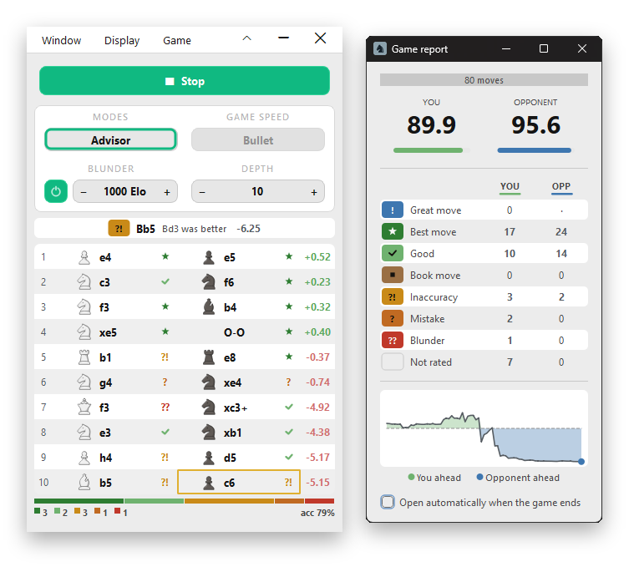
Task: Click the Book move icon
Action: [393, 275]
